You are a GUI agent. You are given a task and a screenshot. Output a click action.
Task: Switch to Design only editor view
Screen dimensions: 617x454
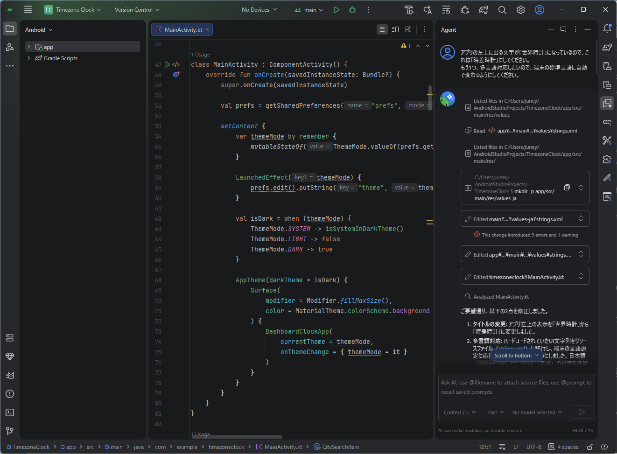[x=408, y=29]
